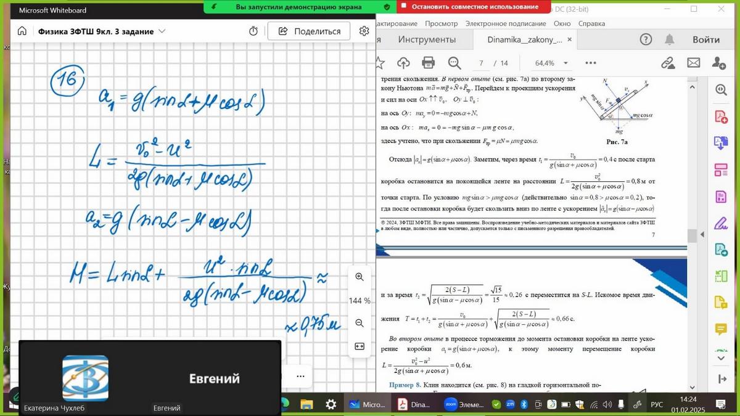Screen dimensions: 740x416
Task: Click the page number field showing 7
Action: pos(481,63)
